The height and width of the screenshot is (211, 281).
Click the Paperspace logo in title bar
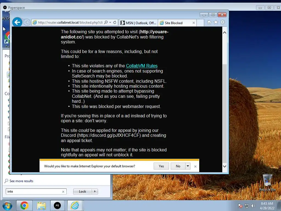(x=5, y=7)
